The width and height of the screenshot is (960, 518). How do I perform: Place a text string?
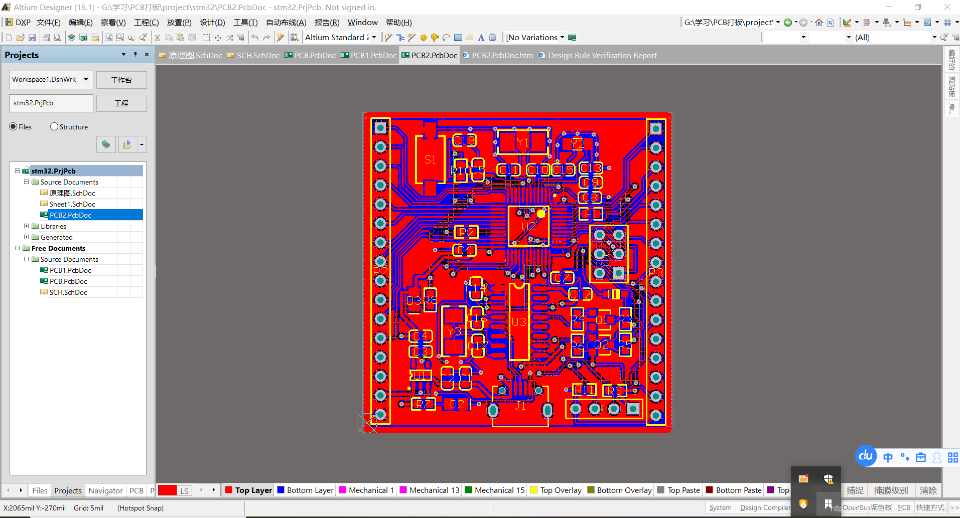tap(481, 38)
